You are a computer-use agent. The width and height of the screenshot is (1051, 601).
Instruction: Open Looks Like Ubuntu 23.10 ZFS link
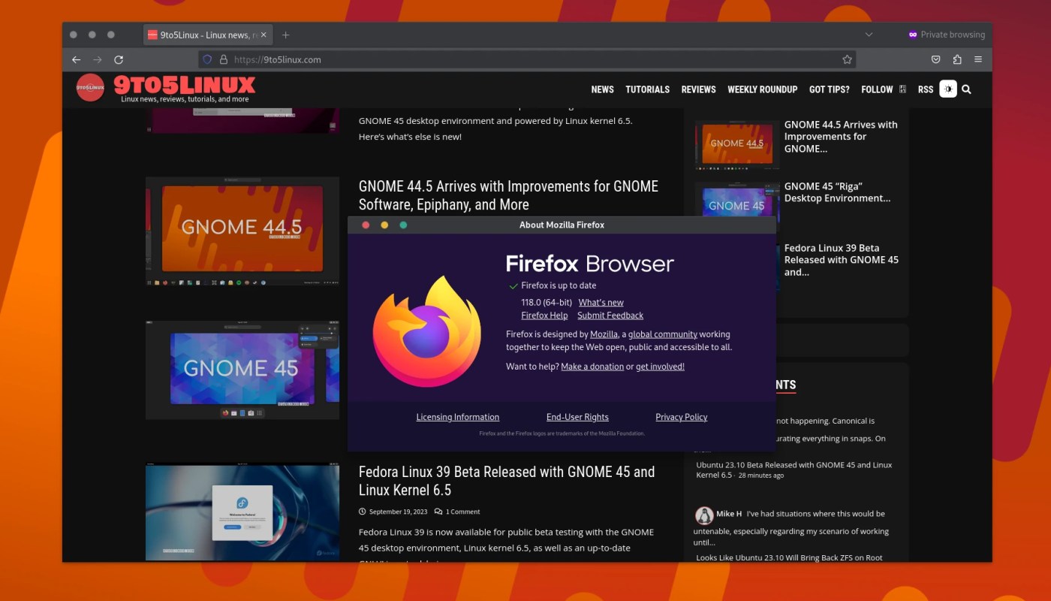pyautogui.click(x=789, y=557)
